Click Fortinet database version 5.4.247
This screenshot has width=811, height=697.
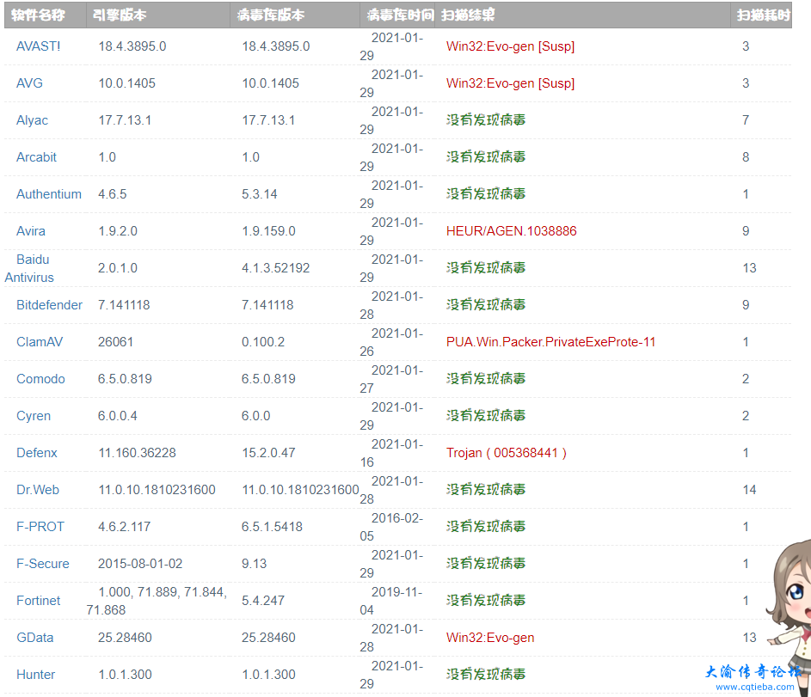pyautogui.click(x=263, y=601)
